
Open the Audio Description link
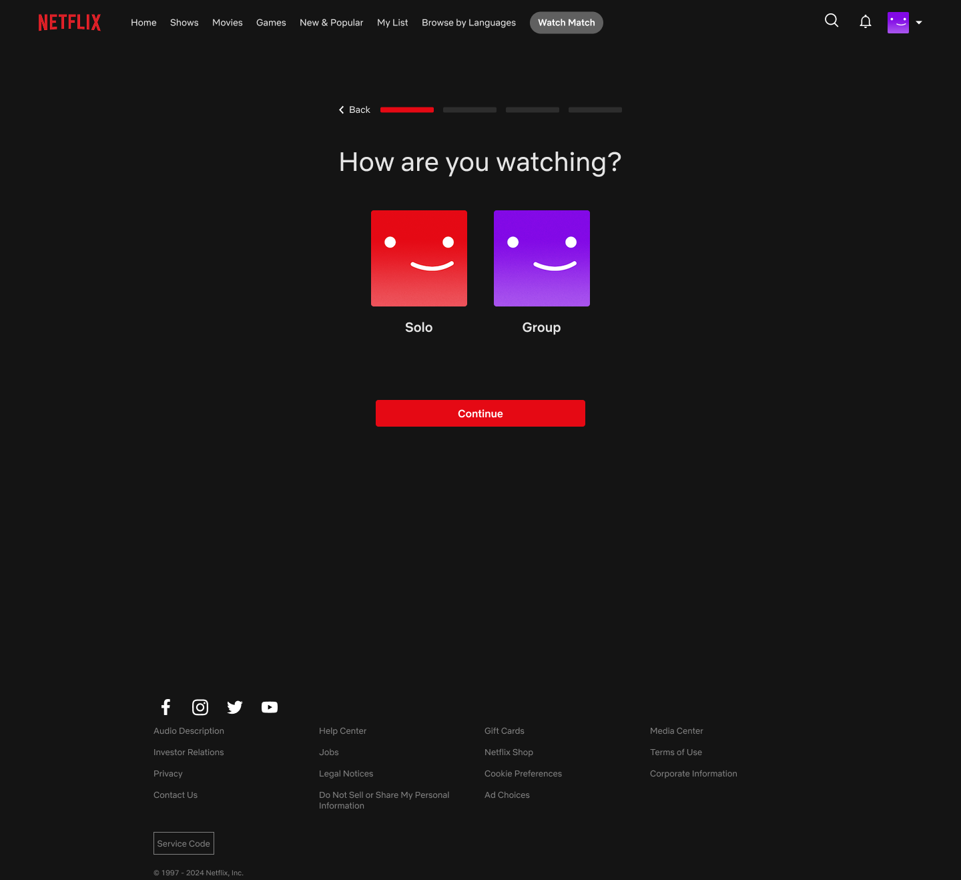click(x=189, y=731)
